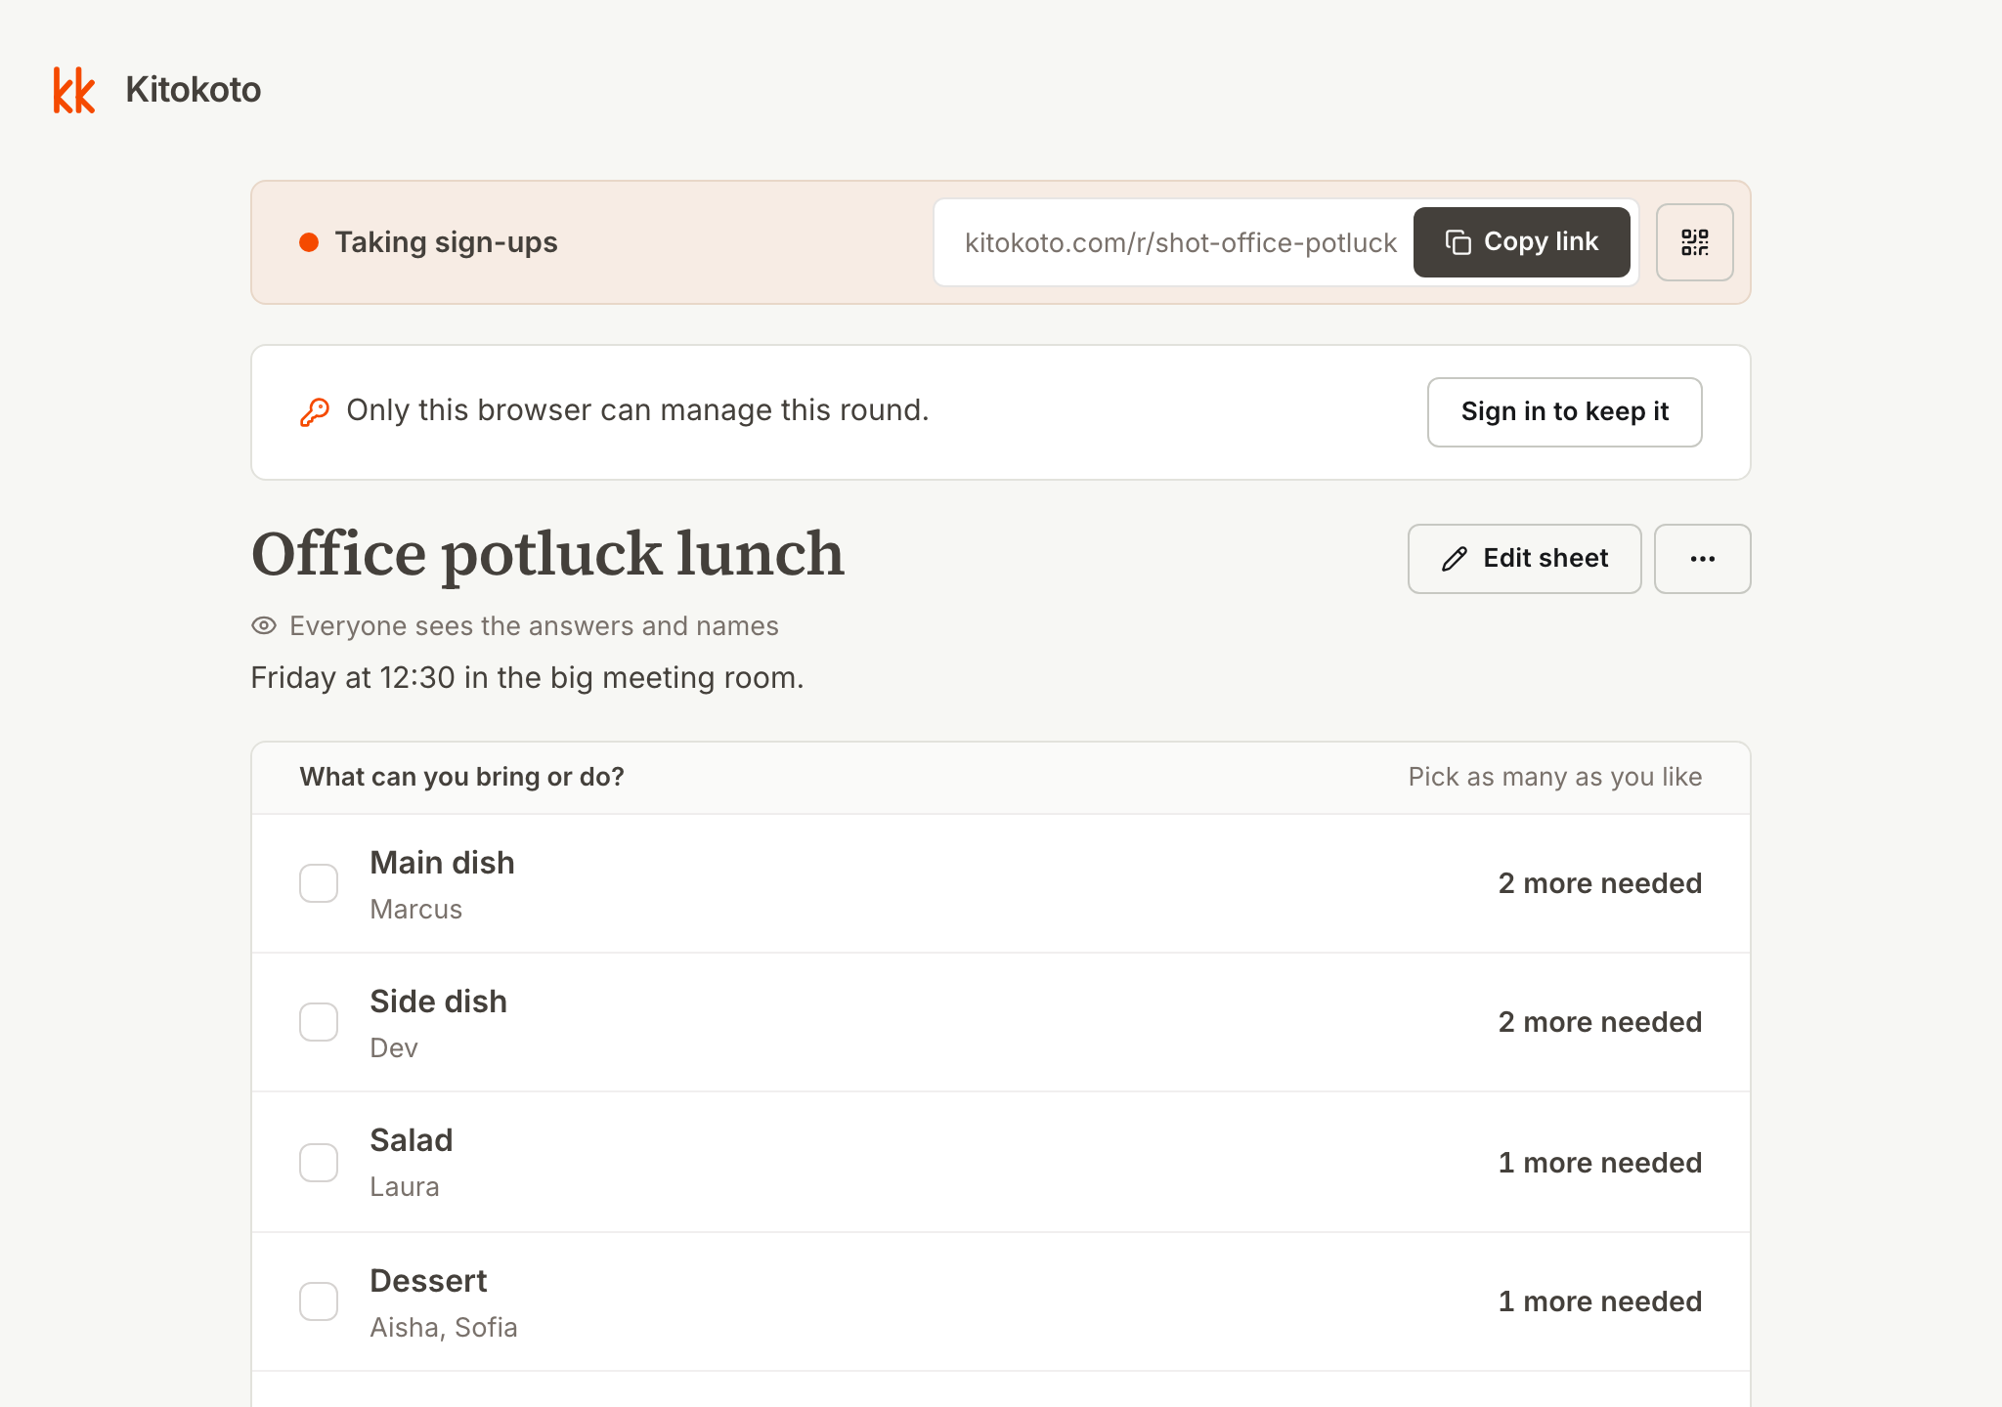Screen dimensions: 2002x1407
Task: Click the Kitokoto brand name
Action: (194, 90)
